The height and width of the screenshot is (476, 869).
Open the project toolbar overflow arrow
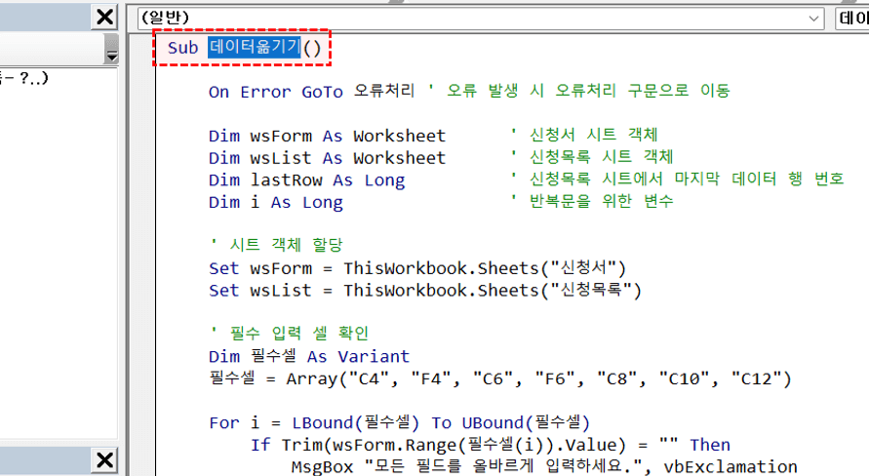(x=111, y=56)
